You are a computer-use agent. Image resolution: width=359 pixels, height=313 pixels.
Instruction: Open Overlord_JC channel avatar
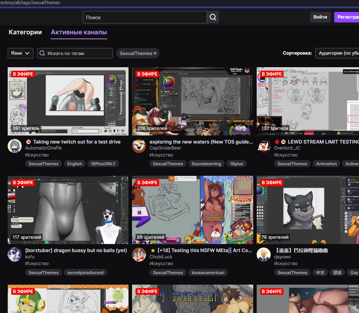point(264,146)
